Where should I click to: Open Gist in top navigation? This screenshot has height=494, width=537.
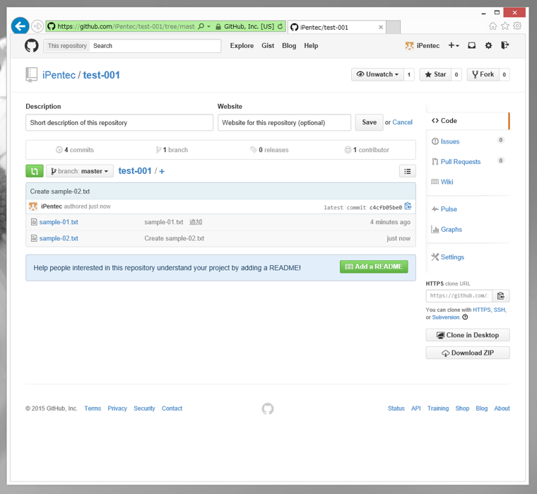(x=268, y=45)
